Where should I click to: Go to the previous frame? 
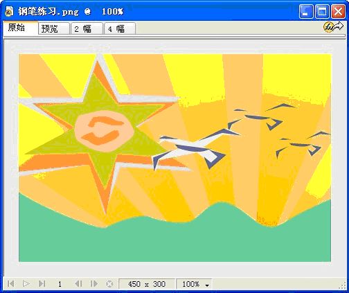click(78, 284)
